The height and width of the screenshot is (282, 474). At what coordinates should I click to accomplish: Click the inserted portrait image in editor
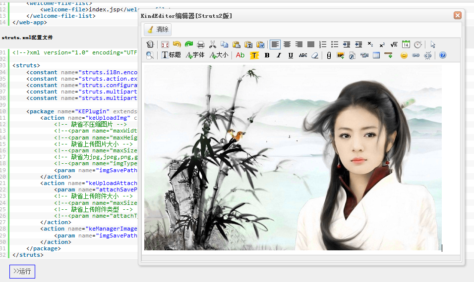tap(293, 157)
